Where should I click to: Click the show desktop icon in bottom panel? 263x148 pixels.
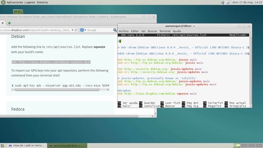(2, 146)
